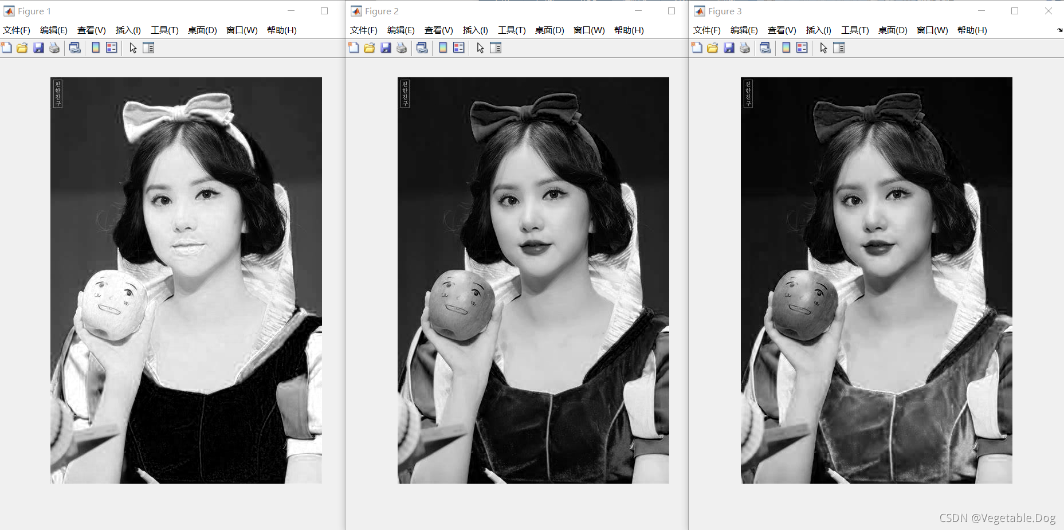Open 文件(F) menu in Figure 3
This screenshot has height=530, width=1064.
pyautogui.click(x=707, y=30)
